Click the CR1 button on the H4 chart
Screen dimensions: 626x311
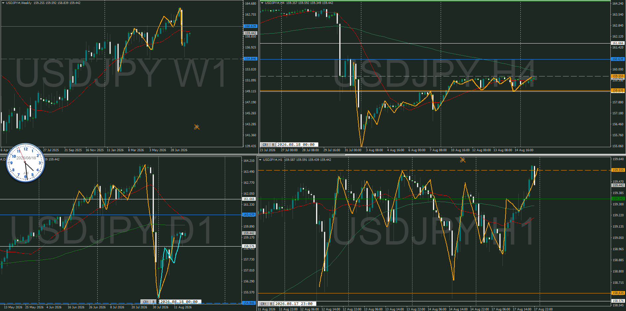(265, 145)
